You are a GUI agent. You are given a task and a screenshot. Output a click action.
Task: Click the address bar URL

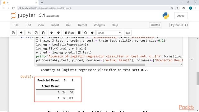47,8
